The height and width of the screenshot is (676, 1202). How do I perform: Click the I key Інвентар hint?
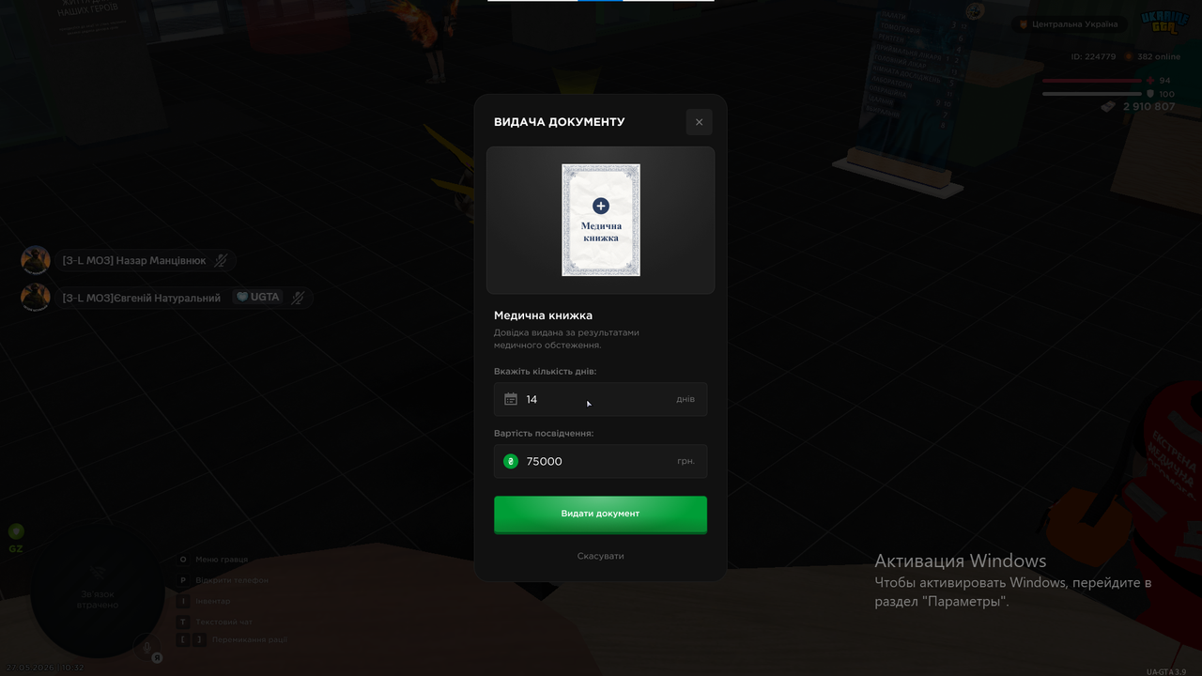[204, 601]
